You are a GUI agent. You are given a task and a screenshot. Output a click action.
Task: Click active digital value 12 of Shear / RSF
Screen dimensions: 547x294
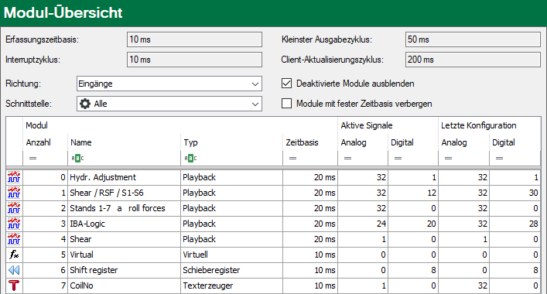(413, 193)
